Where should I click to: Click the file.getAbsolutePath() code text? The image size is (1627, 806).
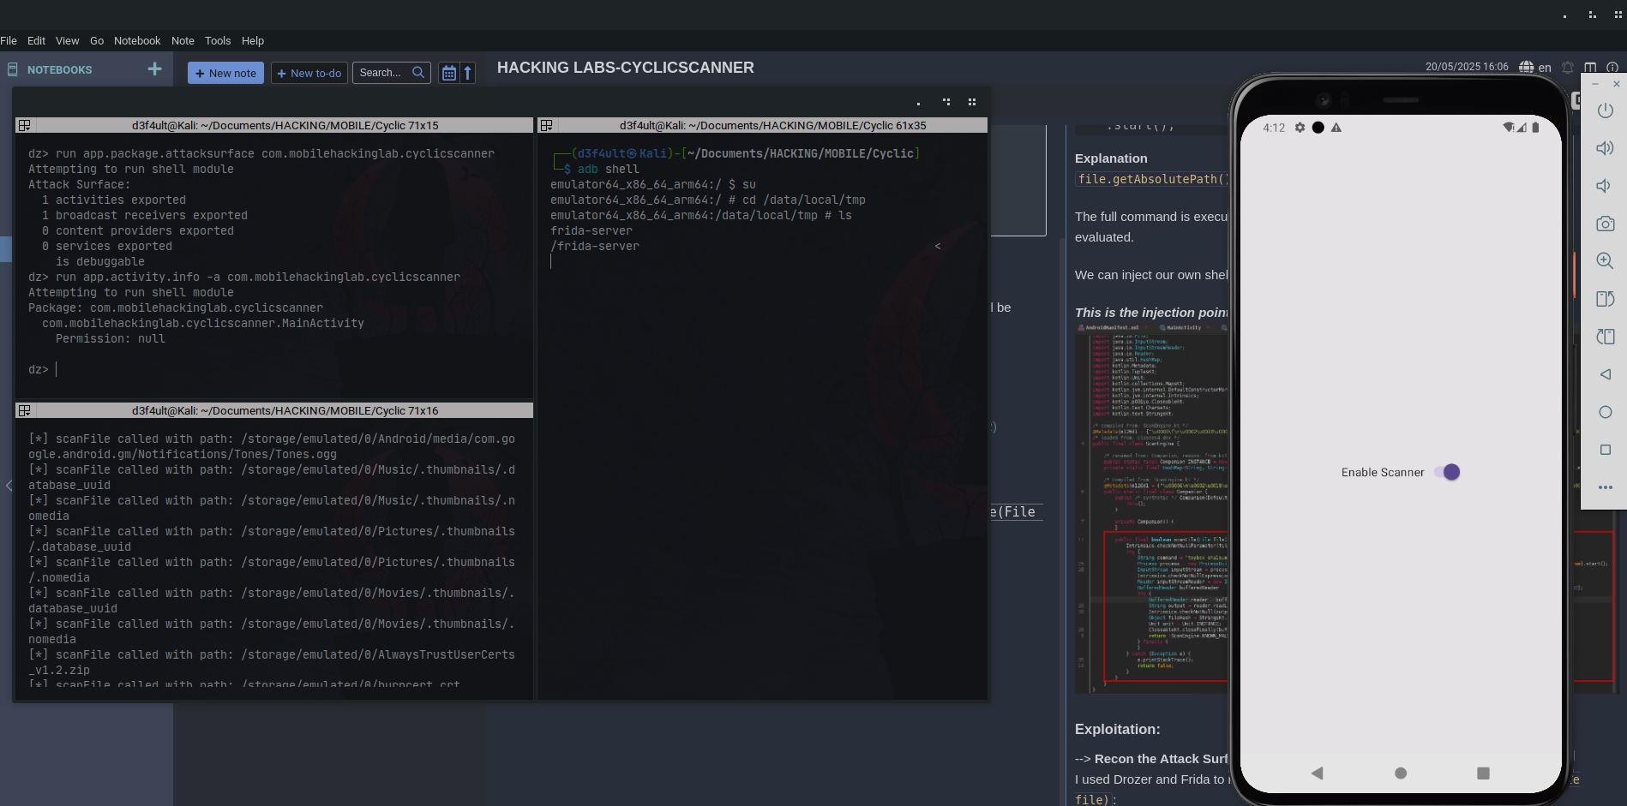point(1152,179)
